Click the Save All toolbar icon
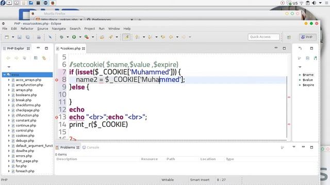330x185 pixels. (27, 37)
